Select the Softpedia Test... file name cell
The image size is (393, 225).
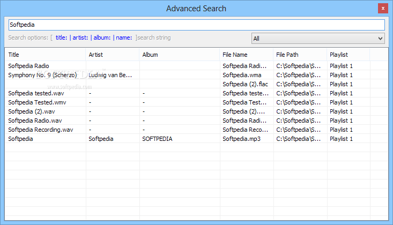[x=244, y=102]
